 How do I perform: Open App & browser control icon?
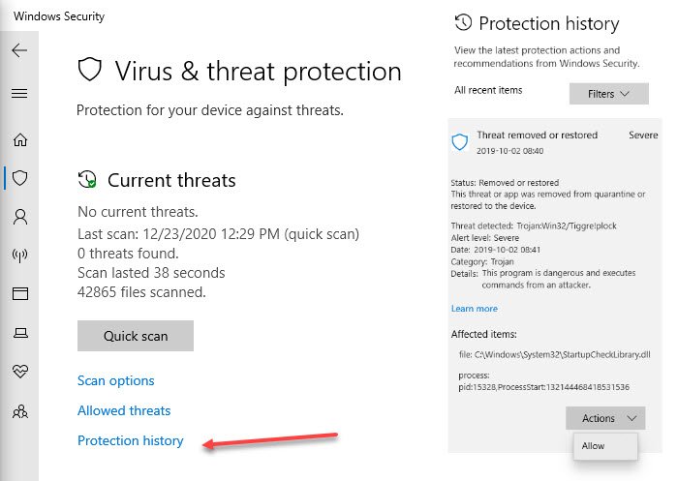tap(19, 293)
